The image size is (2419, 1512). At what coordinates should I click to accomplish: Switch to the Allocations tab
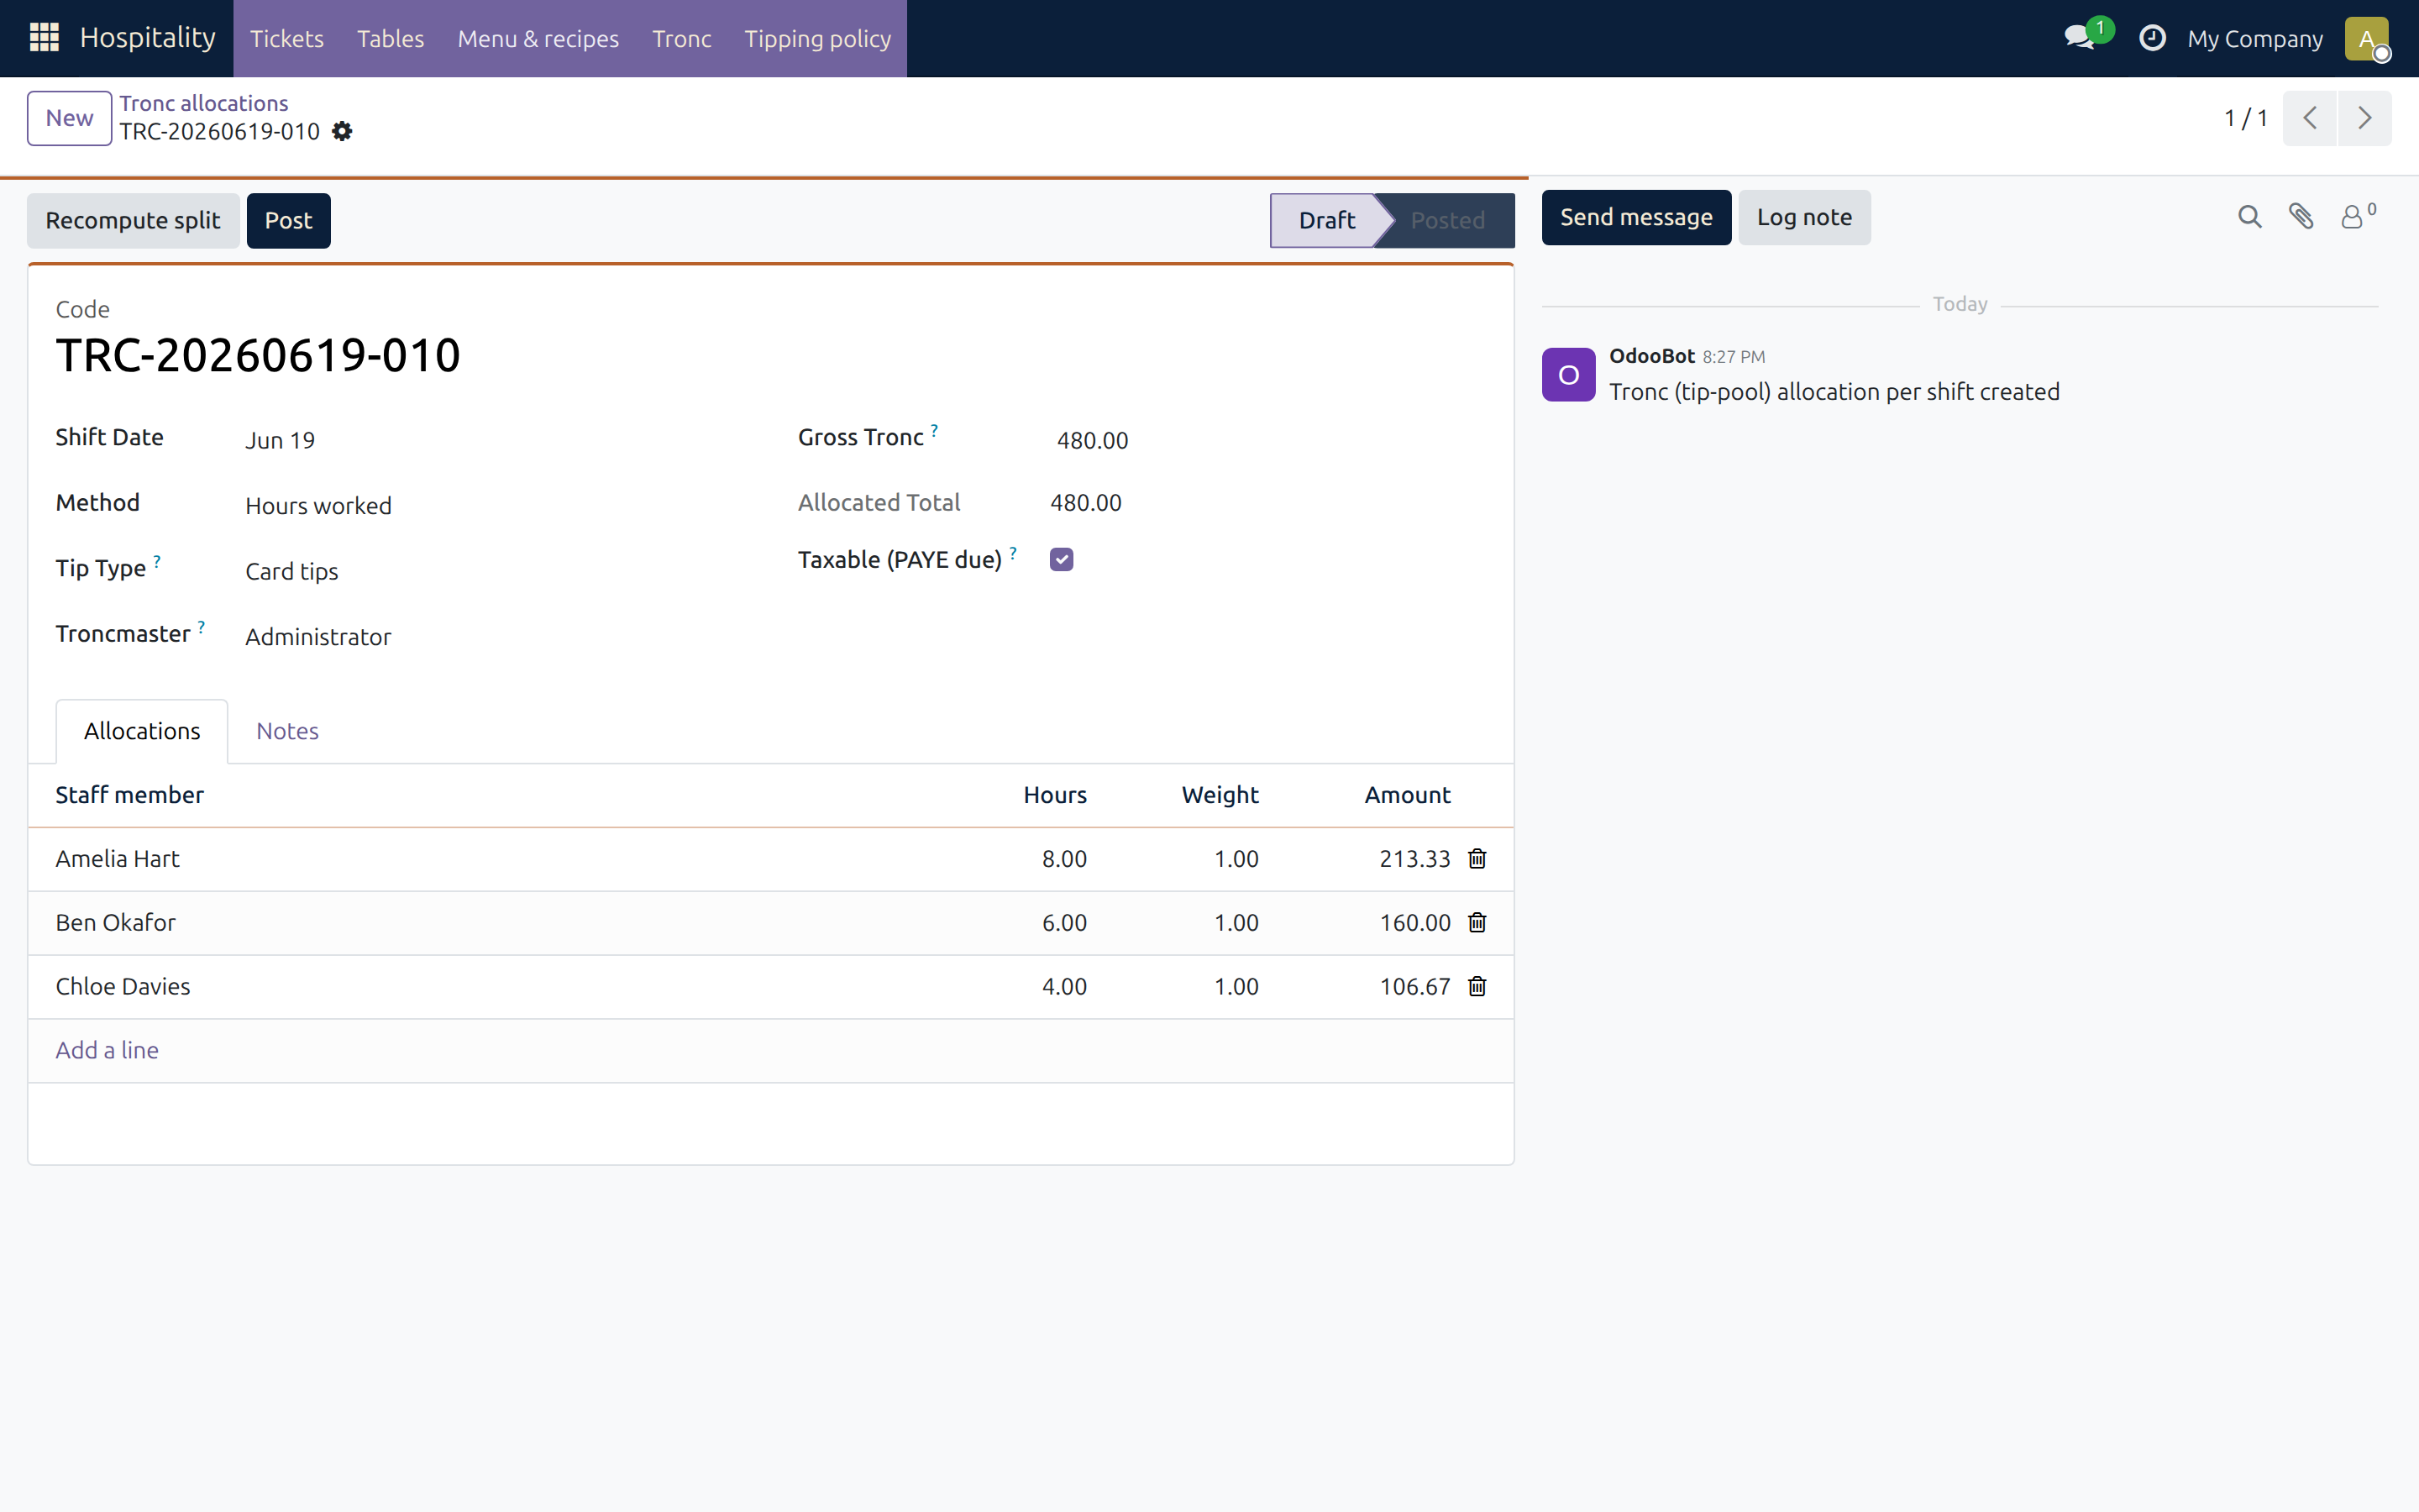(x=142, y=731)
